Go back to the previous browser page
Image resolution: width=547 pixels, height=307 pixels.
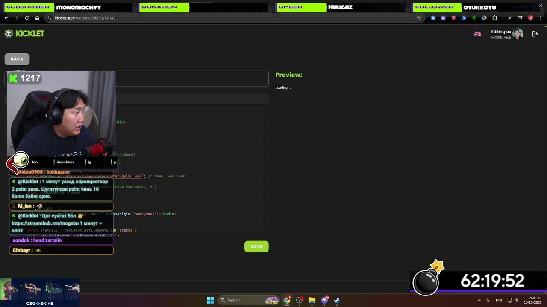(6, 18)
